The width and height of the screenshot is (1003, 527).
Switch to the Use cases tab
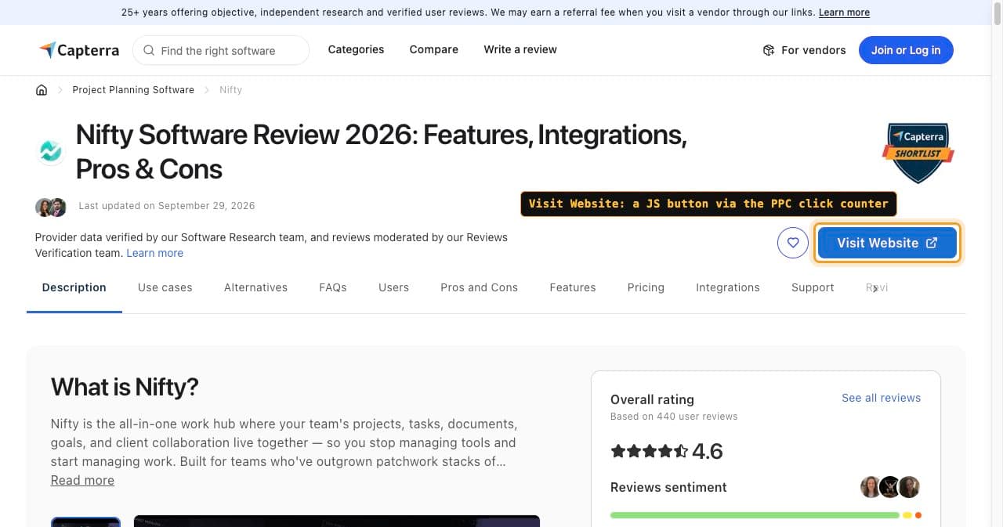click(x=165, y=287)
